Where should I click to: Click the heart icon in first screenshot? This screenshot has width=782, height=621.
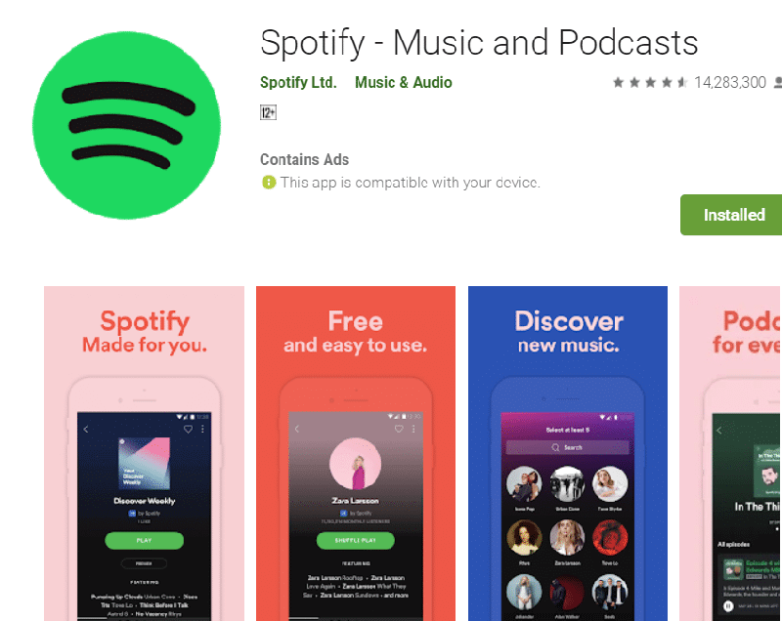click(188, 430)
